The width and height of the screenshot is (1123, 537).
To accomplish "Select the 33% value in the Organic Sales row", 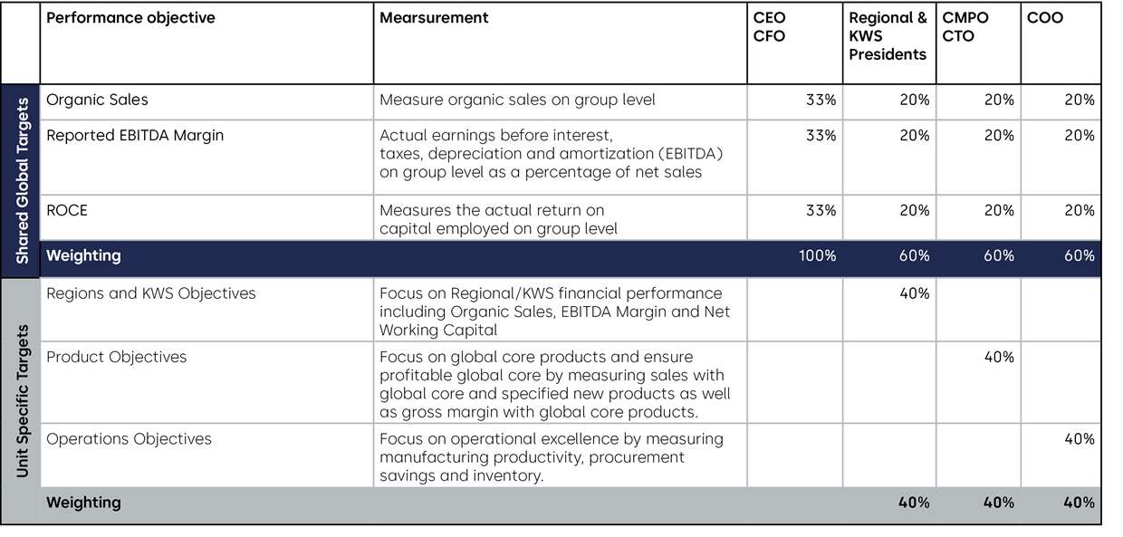I will pyautogui.click(x=821, y=100).
